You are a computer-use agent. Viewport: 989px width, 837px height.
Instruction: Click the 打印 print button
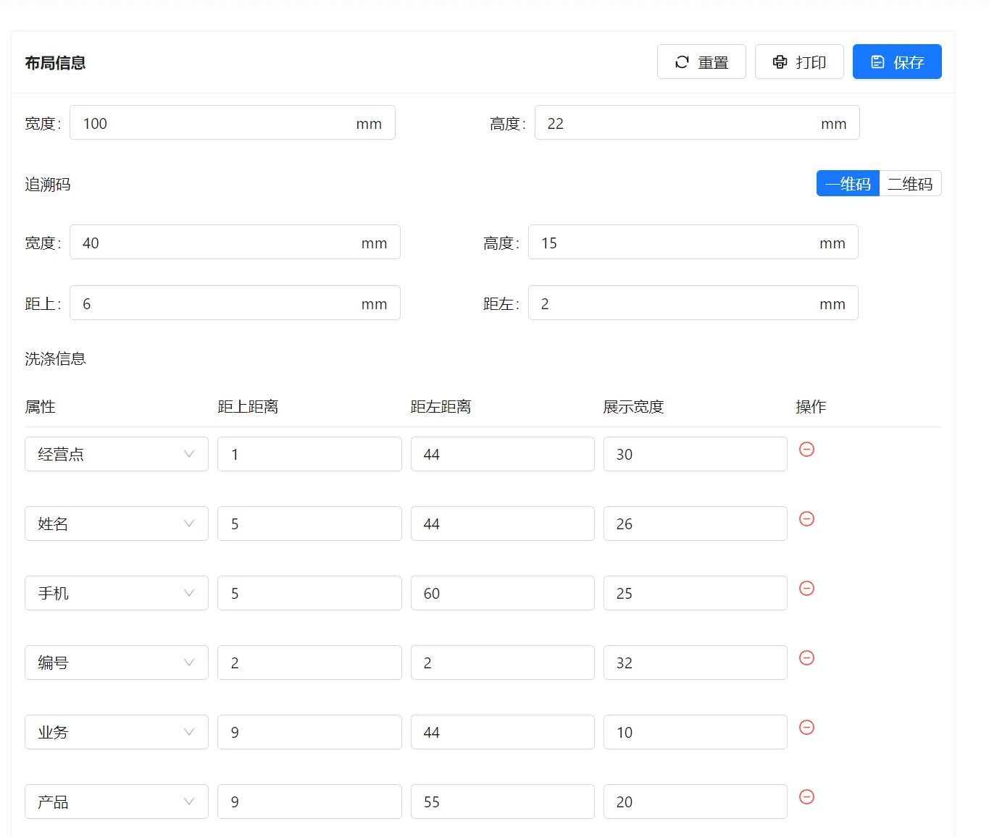click(x=799, y=62)
